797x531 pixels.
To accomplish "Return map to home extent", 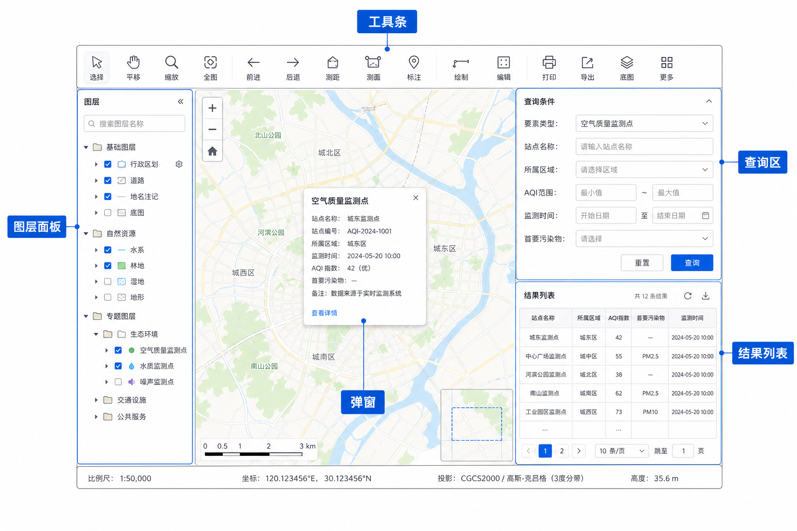I will [212, 151].
